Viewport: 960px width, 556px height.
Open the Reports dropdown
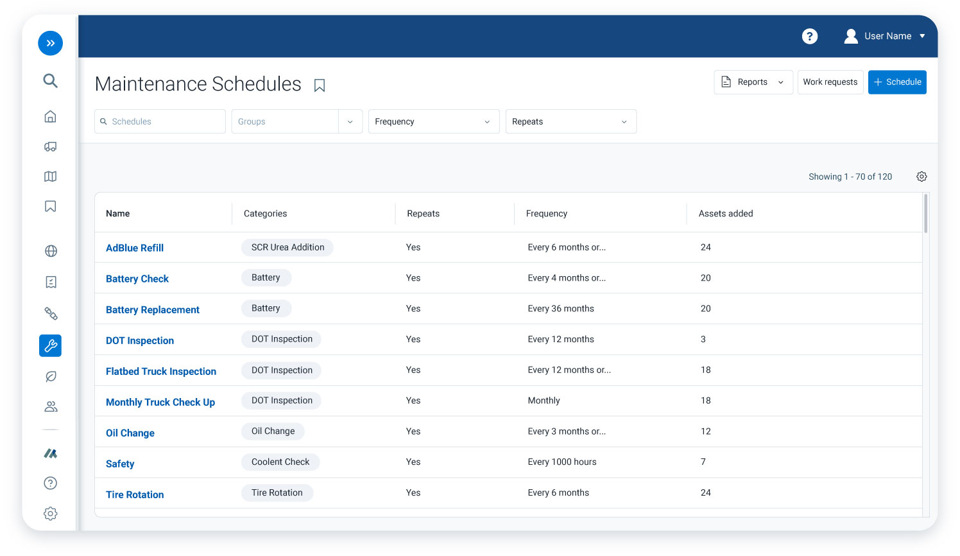pyautogui.click(x=753, y=82)
